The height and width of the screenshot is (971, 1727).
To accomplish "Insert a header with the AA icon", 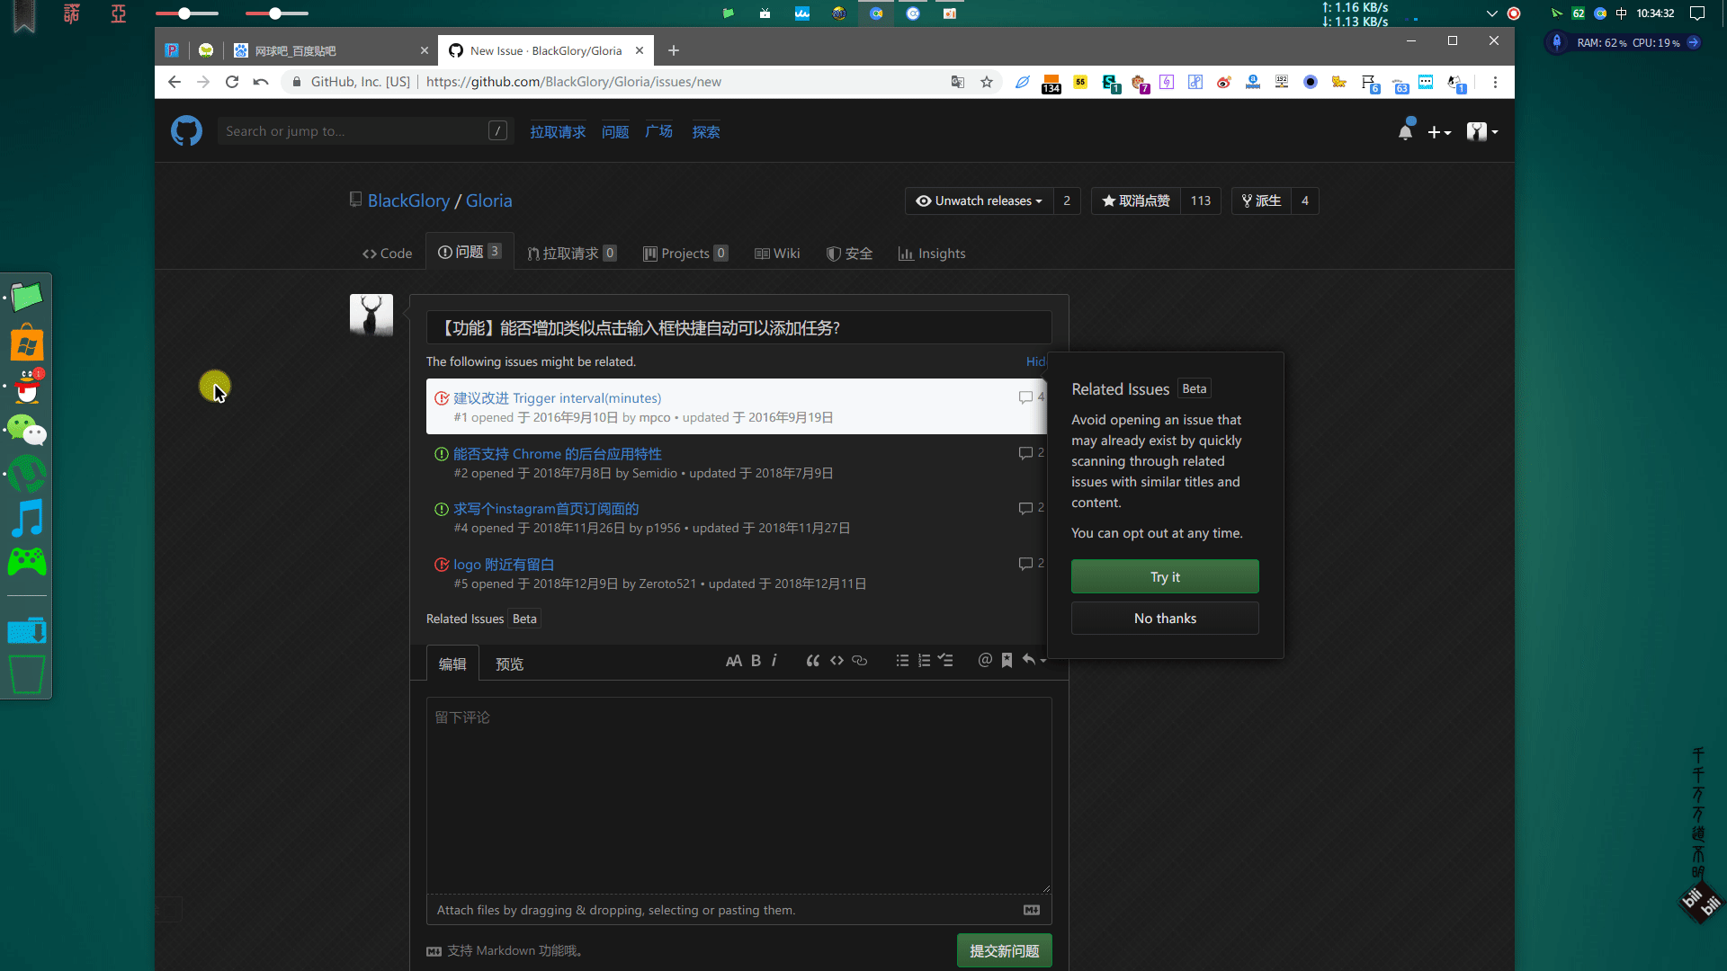I will 734,661.
